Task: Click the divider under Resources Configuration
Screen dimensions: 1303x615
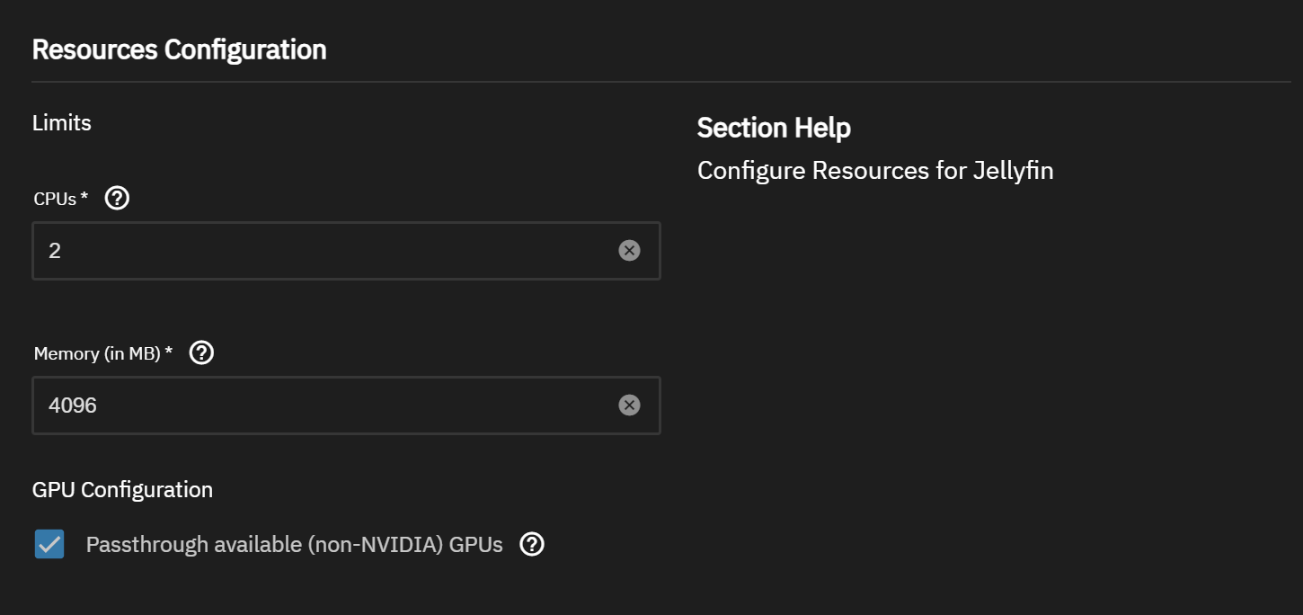Action: click(x=660, y=82)
